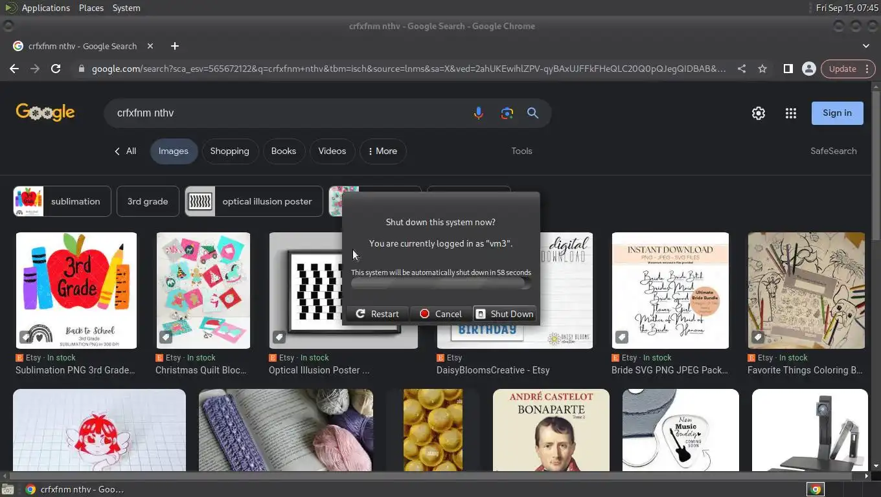Click the Chrome address bar URL
This screenshot has width=881, height=497.
408,69
